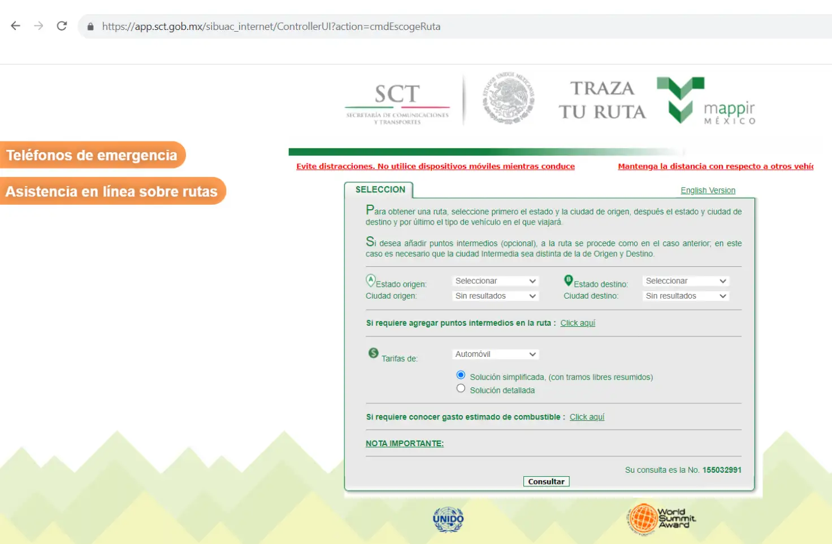Click the padlock icon in the address bar
This screenshot has width=832, height=544.
click(x=91, y=26)
